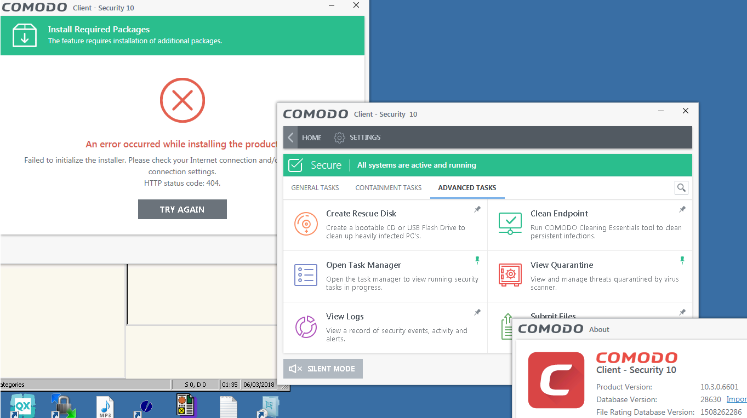This screenshot has height=418, width=747.
Task: Unpin the View Quarantine task
Action: click(x=682, y=260)
